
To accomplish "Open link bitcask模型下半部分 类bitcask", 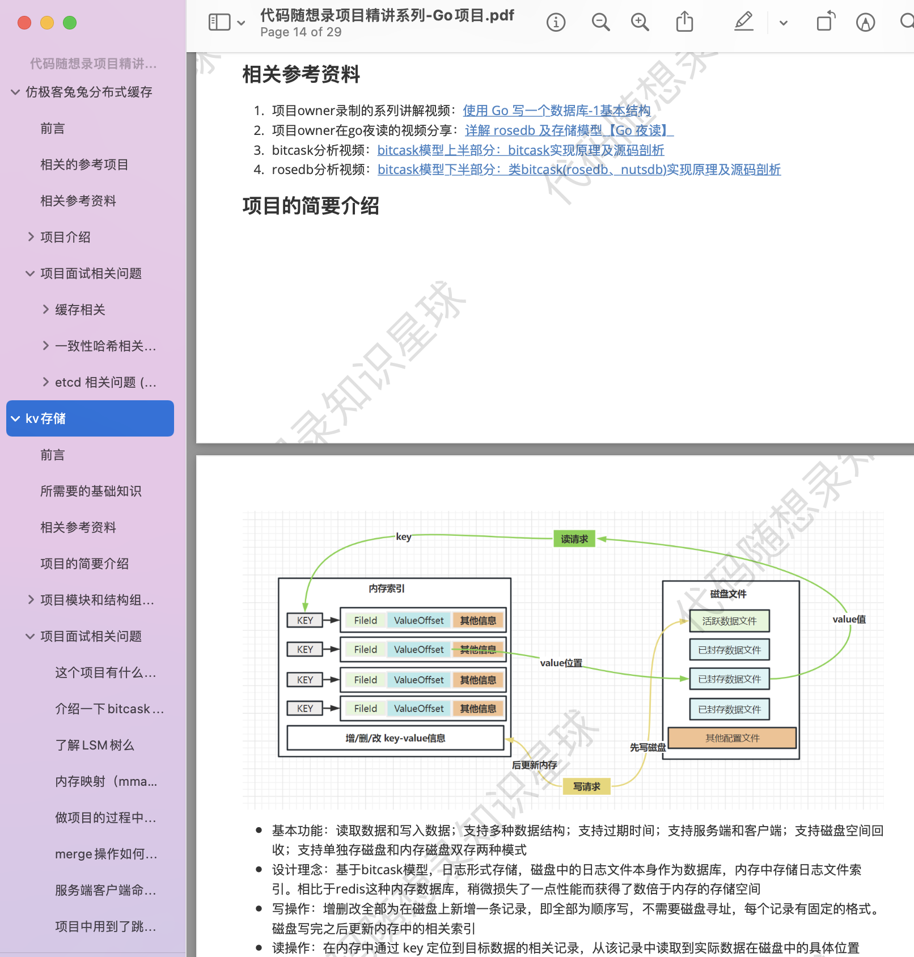I will point(579,170).
